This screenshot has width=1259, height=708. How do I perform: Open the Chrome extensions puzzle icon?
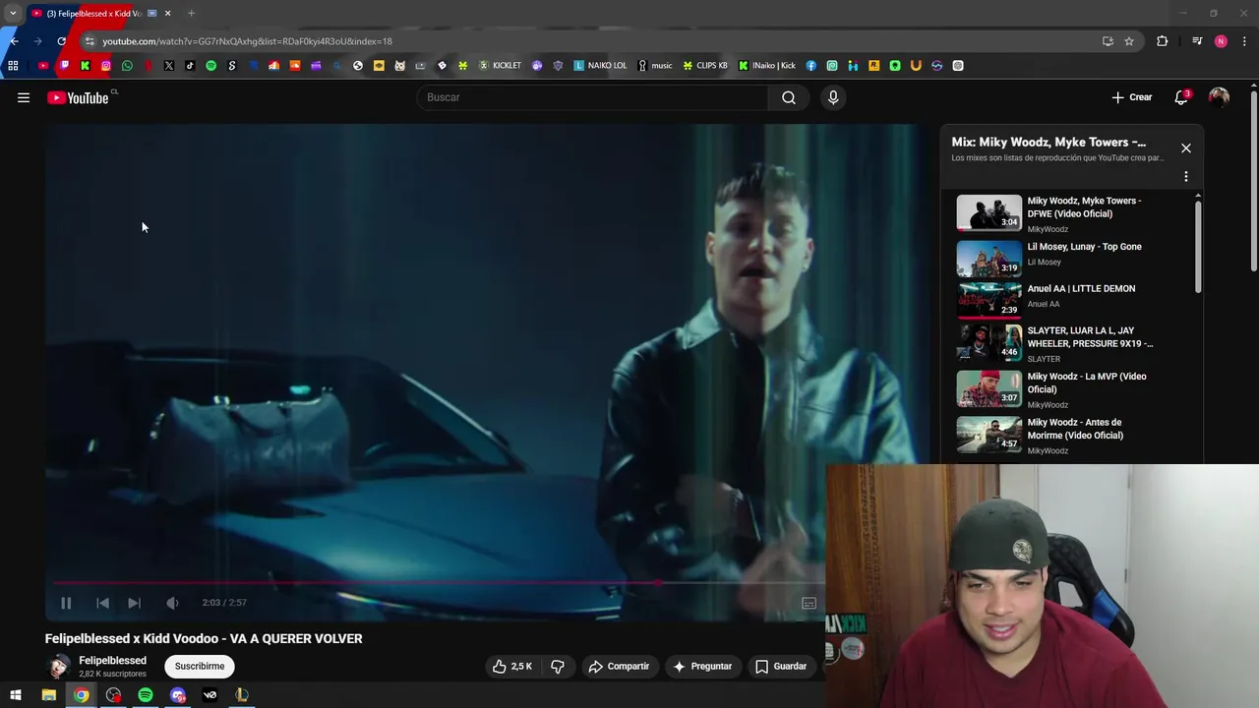pos(1162,41)
